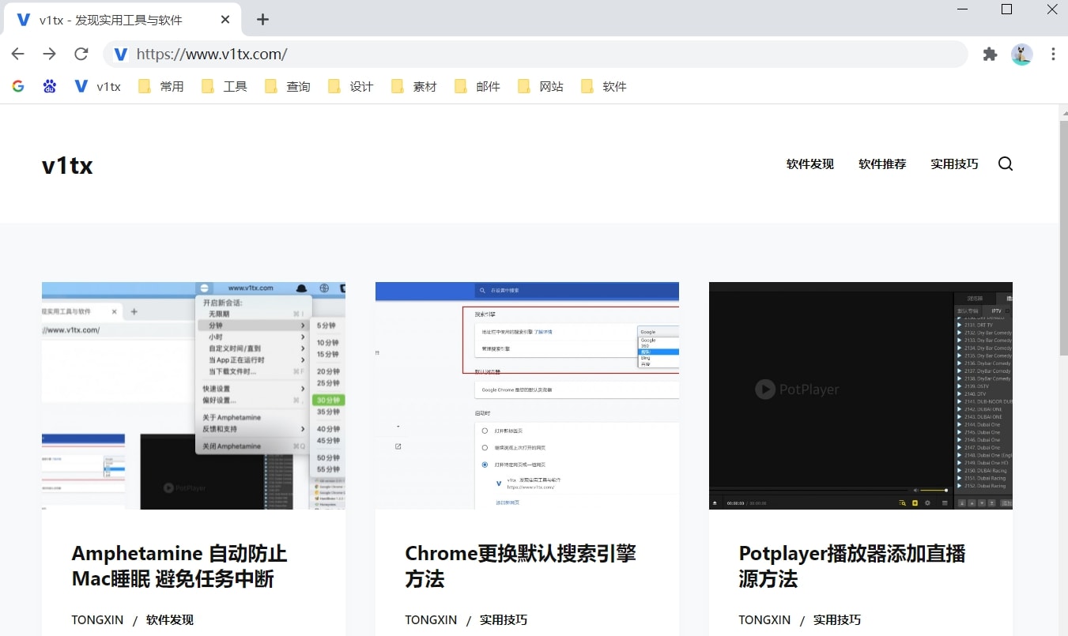
Task: Click the Potplayer article thumbnail image
Action: click(860, 396)
